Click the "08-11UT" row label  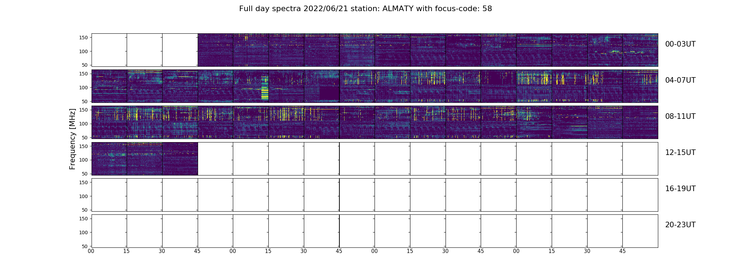click(x=680, y=116)
